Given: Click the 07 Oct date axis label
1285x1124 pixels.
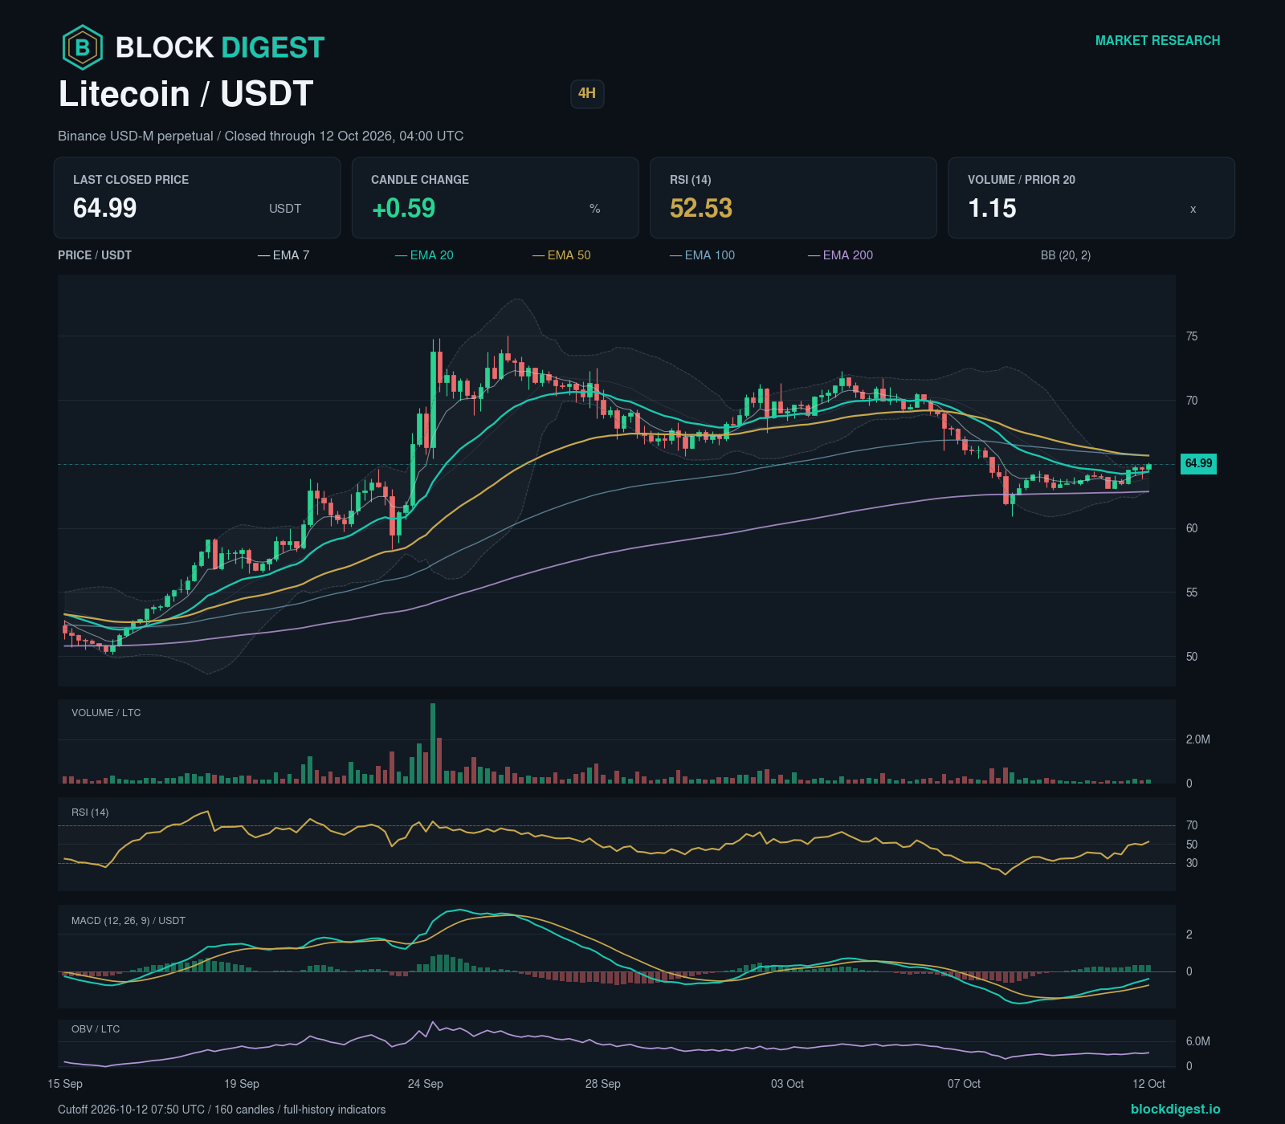Looking at the screenshot, I should pyautogui.click(x=965, y=1084).
